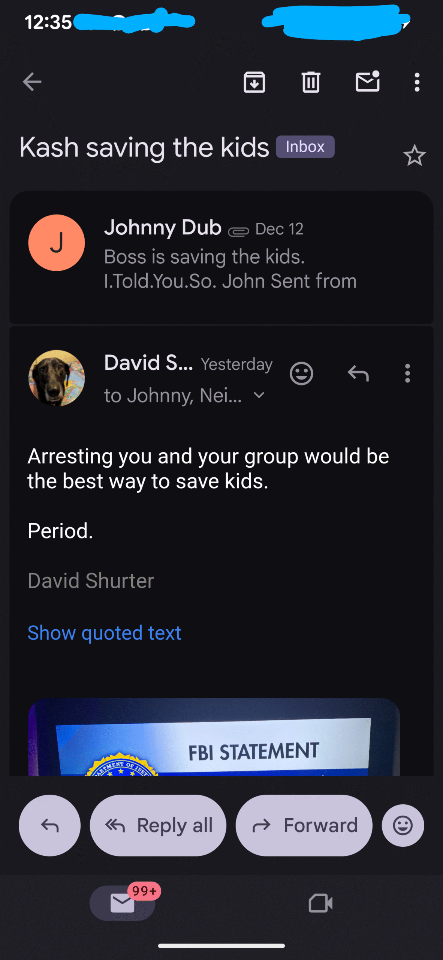Archive this email conversation
The width and height of the screenshot is (443, 960).
click(x=254, y=82)
